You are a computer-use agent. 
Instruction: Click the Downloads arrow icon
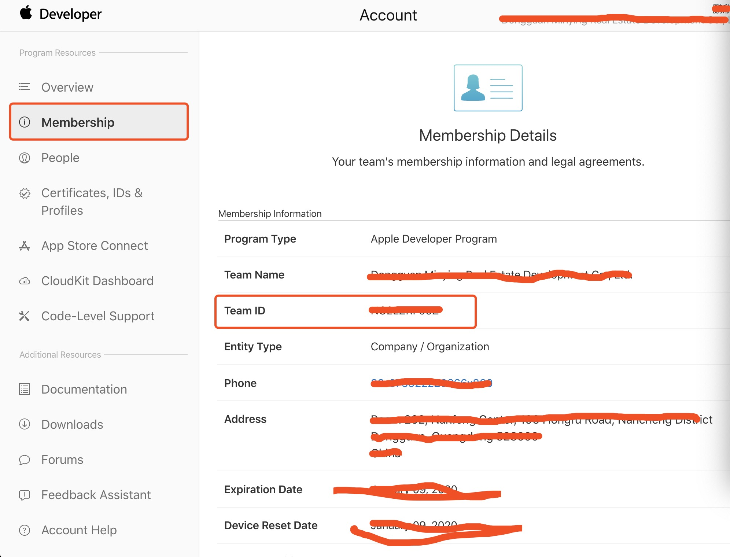tap(25, 424)
